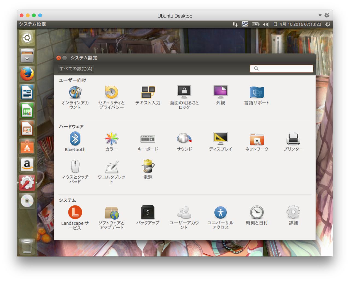
Task: Open Mouse and Touchpad (マウスとタッチパッド) settings
Action: pos(75,172)
